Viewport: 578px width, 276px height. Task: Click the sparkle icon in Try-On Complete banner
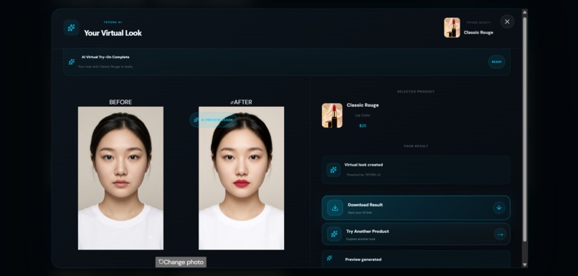click(72, 62)
